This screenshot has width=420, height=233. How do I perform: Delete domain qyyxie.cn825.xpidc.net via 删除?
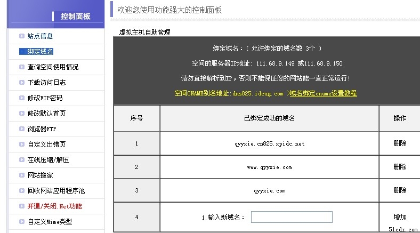400,143
